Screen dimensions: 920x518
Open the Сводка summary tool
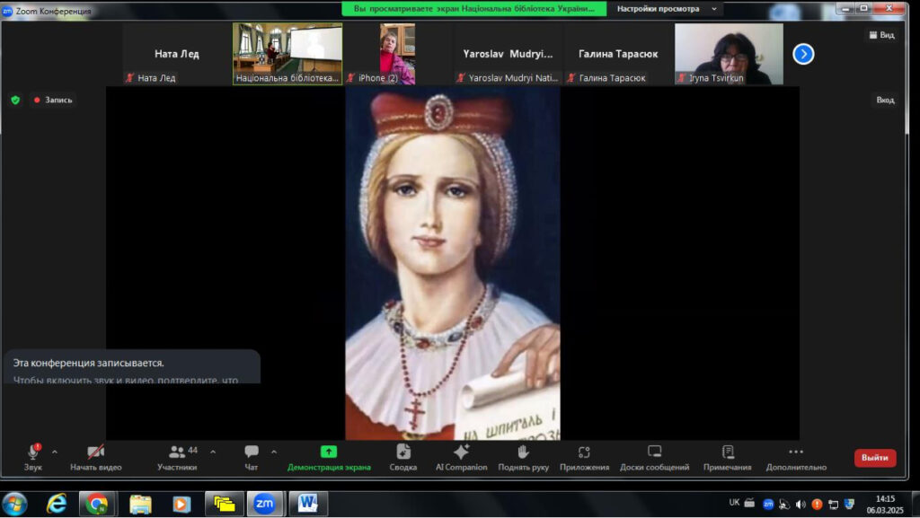(x=403, y=457)
